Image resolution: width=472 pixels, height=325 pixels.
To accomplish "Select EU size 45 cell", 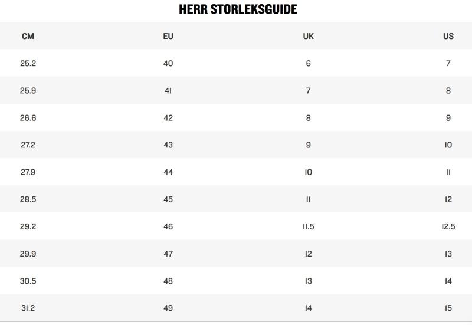I will [168, 199].
